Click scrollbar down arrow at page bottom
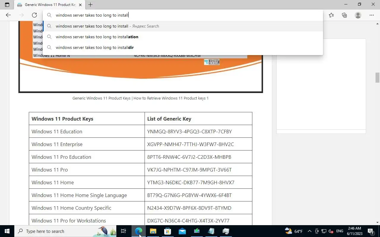 pyautogui.click(x=377, y=222)
